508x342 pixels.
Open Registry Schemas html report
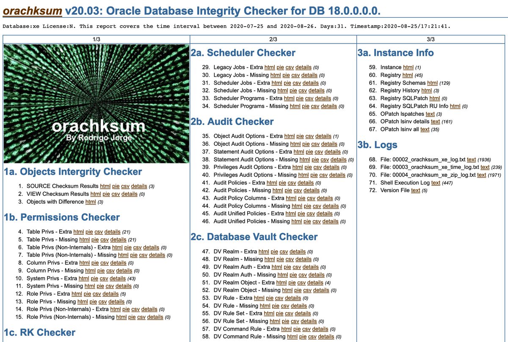click(x=433, y=83)
